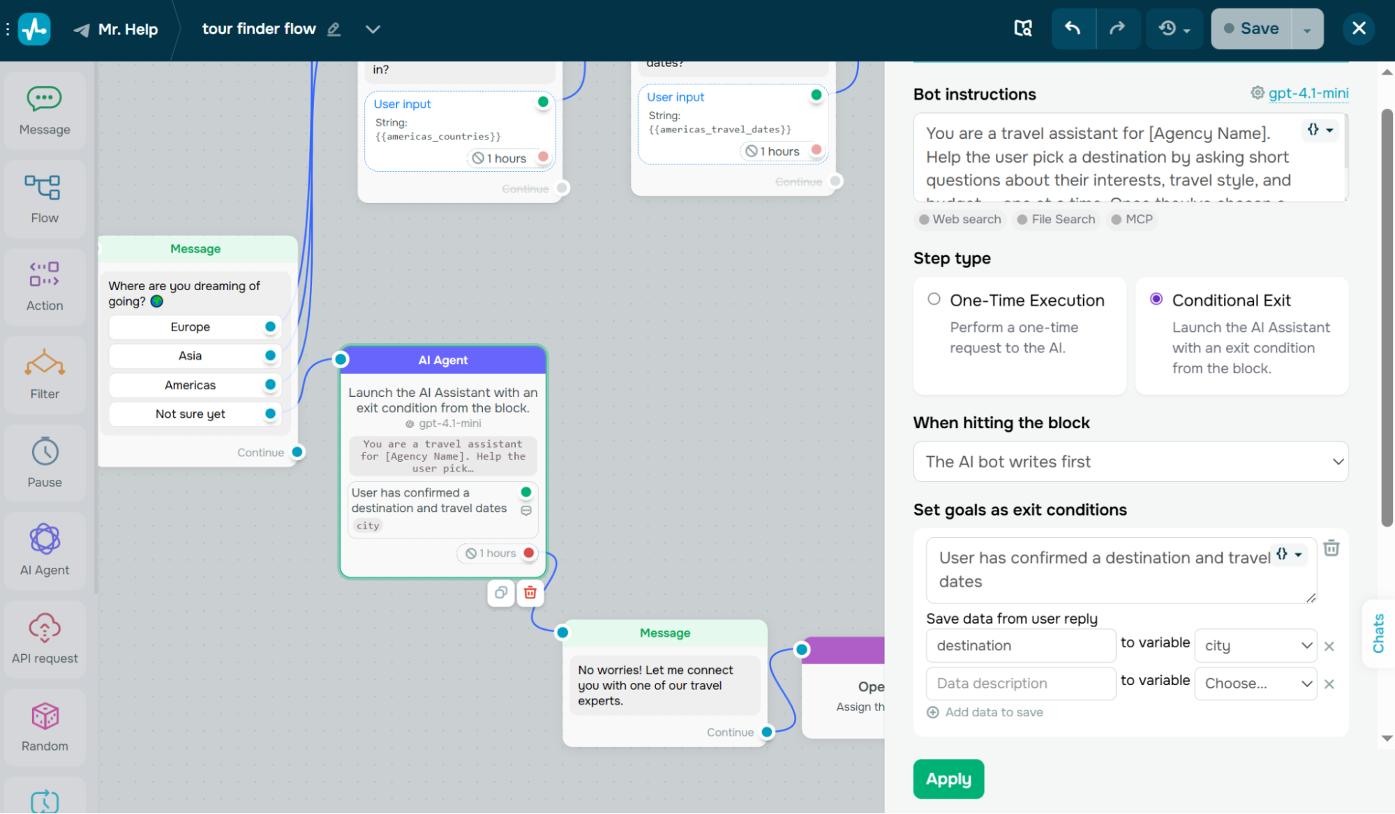The height and width of the screenshot is (814, 1395).
Task: Select the One-Time Execution step type
Action: tap(934, 299)
